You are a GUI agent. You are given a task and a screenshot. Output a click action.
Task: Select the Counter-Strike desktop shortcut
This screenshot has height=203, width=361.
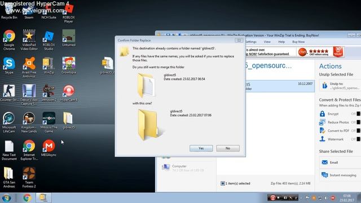point(9,93)
